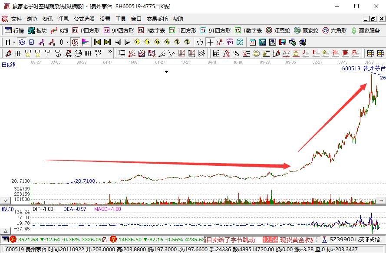This screenshot has width=386, height=253.
Task: Open the 六角形 hexagon tool
Action: coord(335,30)
